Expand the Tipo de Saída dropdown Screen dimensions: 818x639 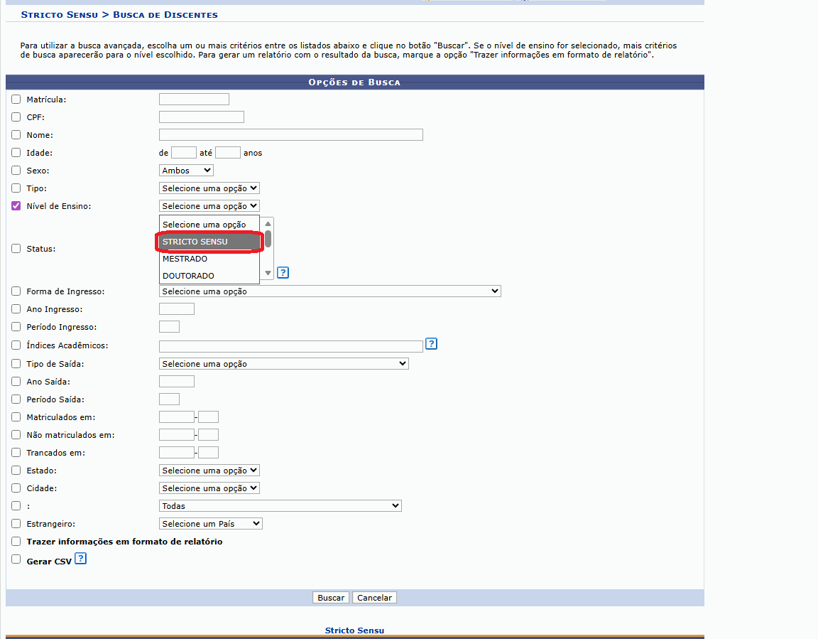pyautogui.click(x=283, y=364)
